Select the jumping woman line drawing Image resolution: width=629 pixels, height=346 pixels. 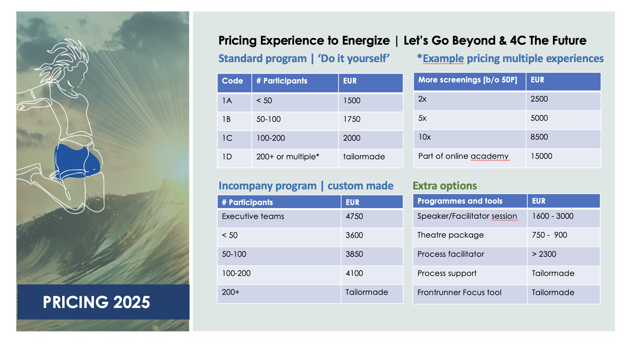tap(61, 126)
